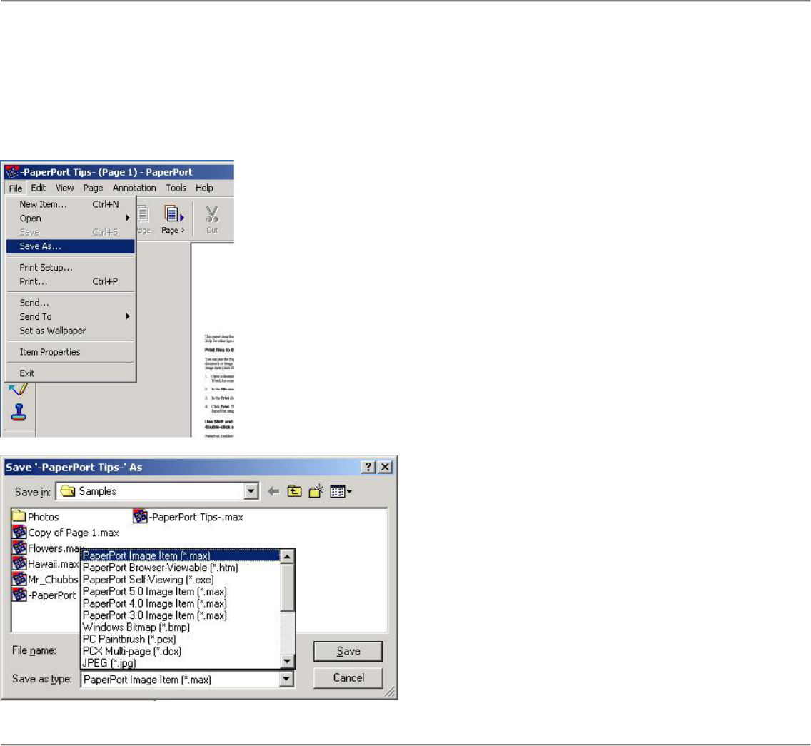Open the View menu icon in dialog
This screenshot has height=746, width=811.
(341, 491)
